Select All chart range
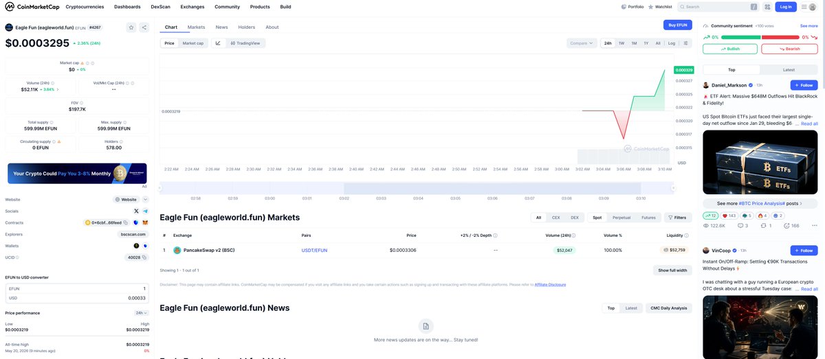This screenshot has width=825, height=359. pos(658,43)
